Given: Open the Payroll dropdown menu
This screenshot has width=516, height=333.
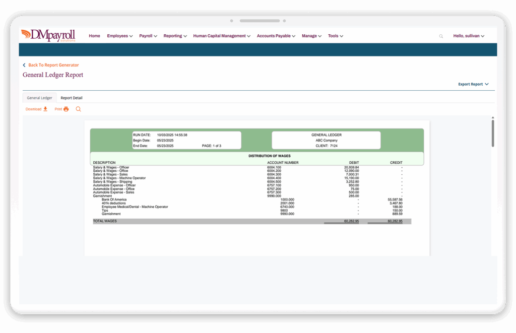Looking at the screenshot, I should tap(148, 36).
